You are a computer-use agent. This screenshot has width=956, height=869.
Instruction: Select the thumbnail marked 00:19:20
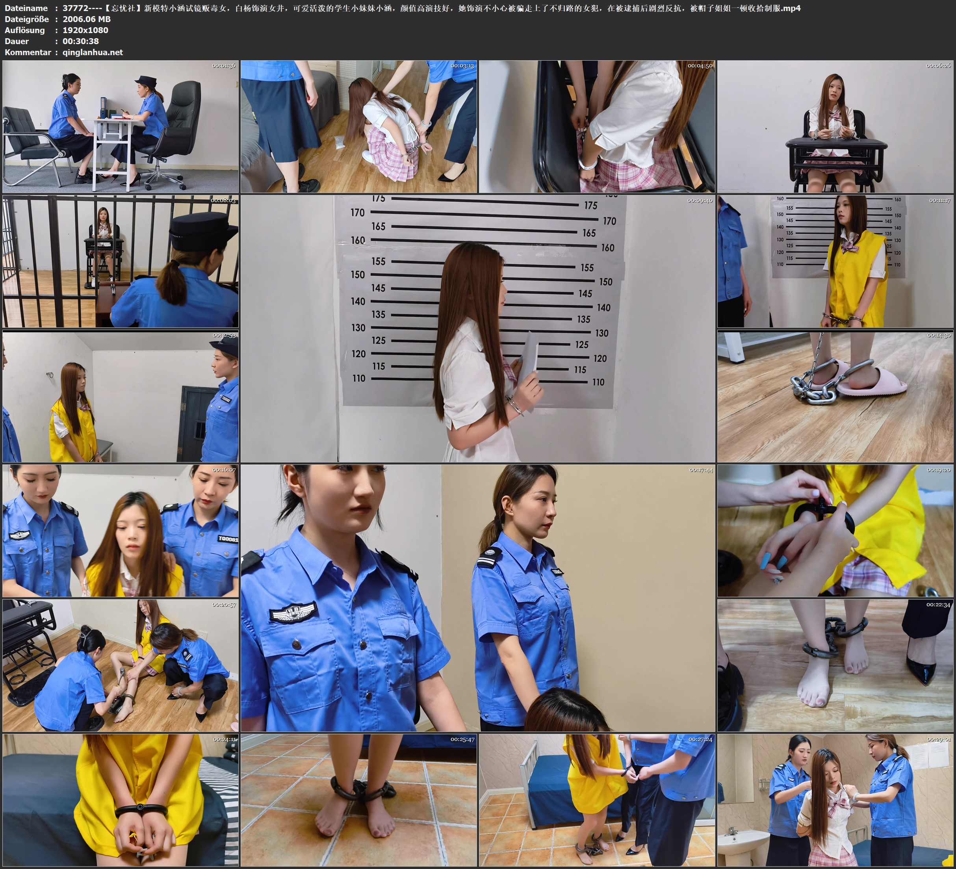coord(835,531)
